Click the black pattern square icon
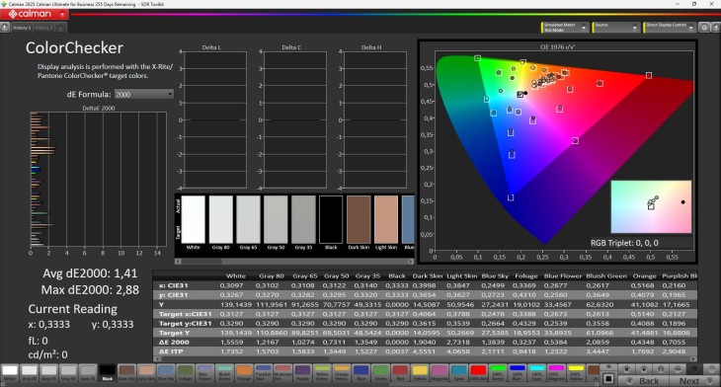This screenshot has height=387, width=721. pos(608,379)
